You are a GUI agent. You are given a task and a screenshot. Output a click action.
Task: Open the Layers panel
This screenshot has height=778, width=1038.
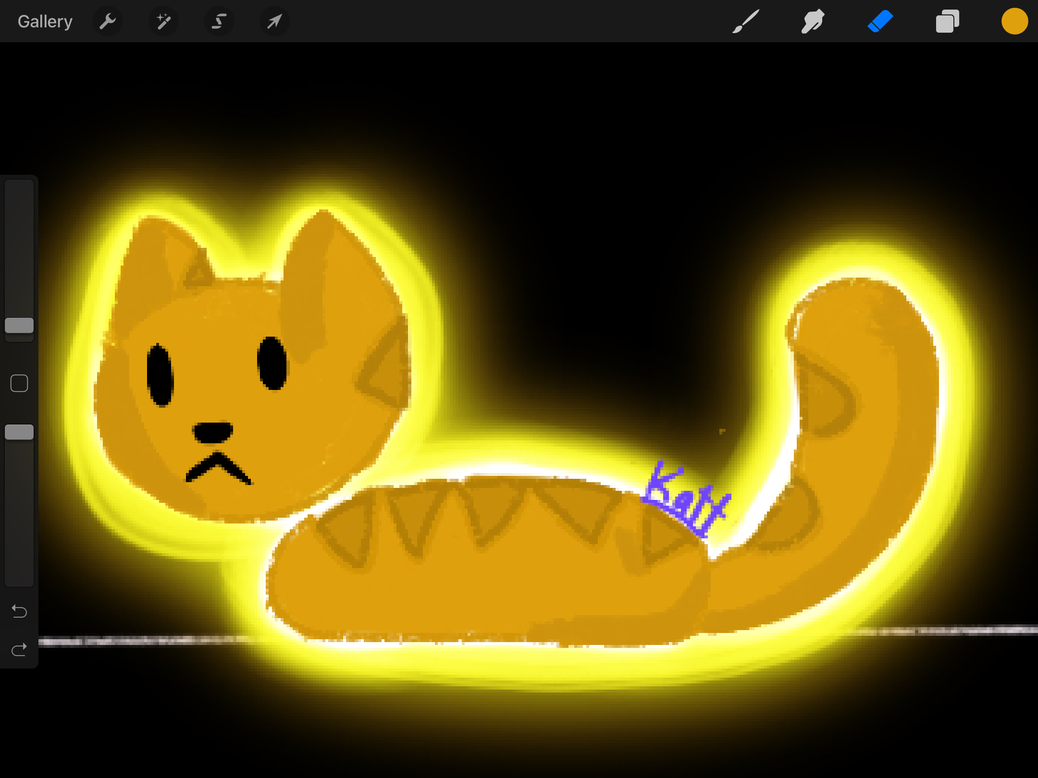947,22
